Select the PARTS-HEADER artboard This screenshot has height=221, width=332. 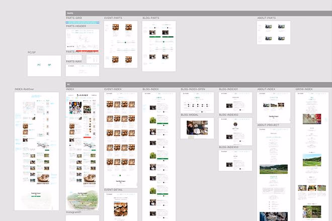82,39
